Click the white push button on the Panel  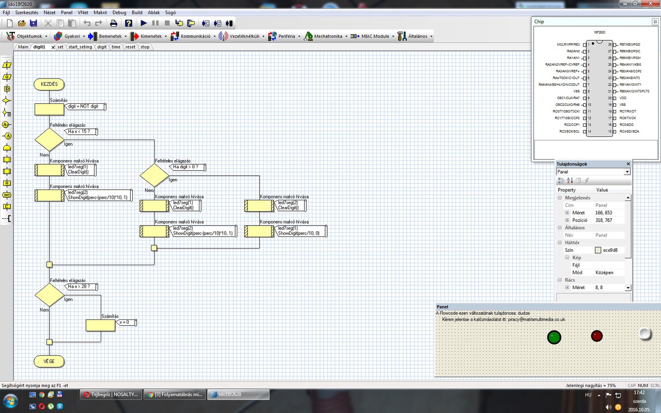[x=646, y=333]
